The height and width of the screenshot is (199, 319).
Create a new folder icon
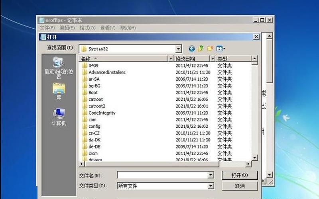tap(210, 48)
